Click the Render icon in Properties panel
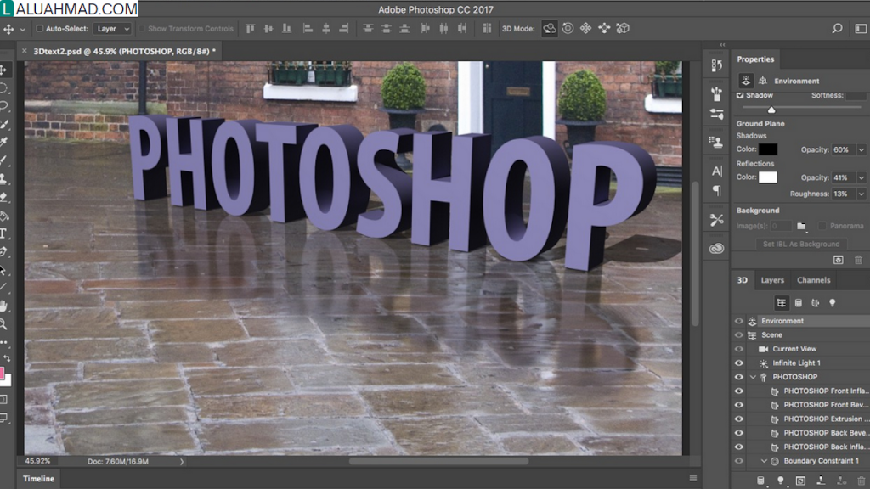The width and height of the screenshot is (870, 489). (839, 260)
